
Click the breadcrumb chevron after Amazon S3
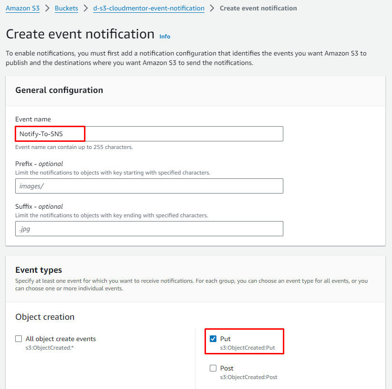(x=47, y=9)
